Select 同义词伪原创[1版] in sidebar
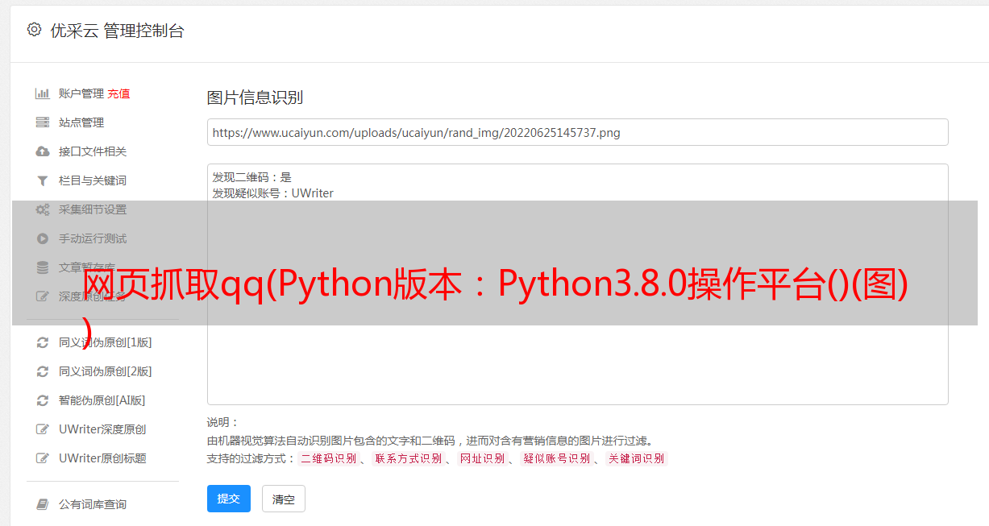 point(106,342)
